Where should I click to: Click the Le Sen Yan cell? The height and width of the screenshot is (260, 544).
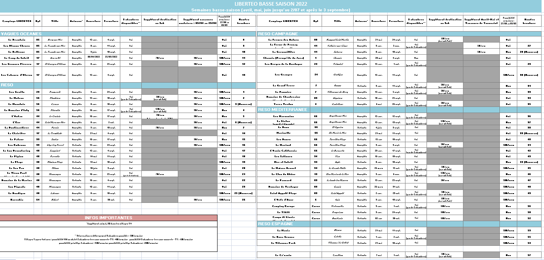[17, 168]
